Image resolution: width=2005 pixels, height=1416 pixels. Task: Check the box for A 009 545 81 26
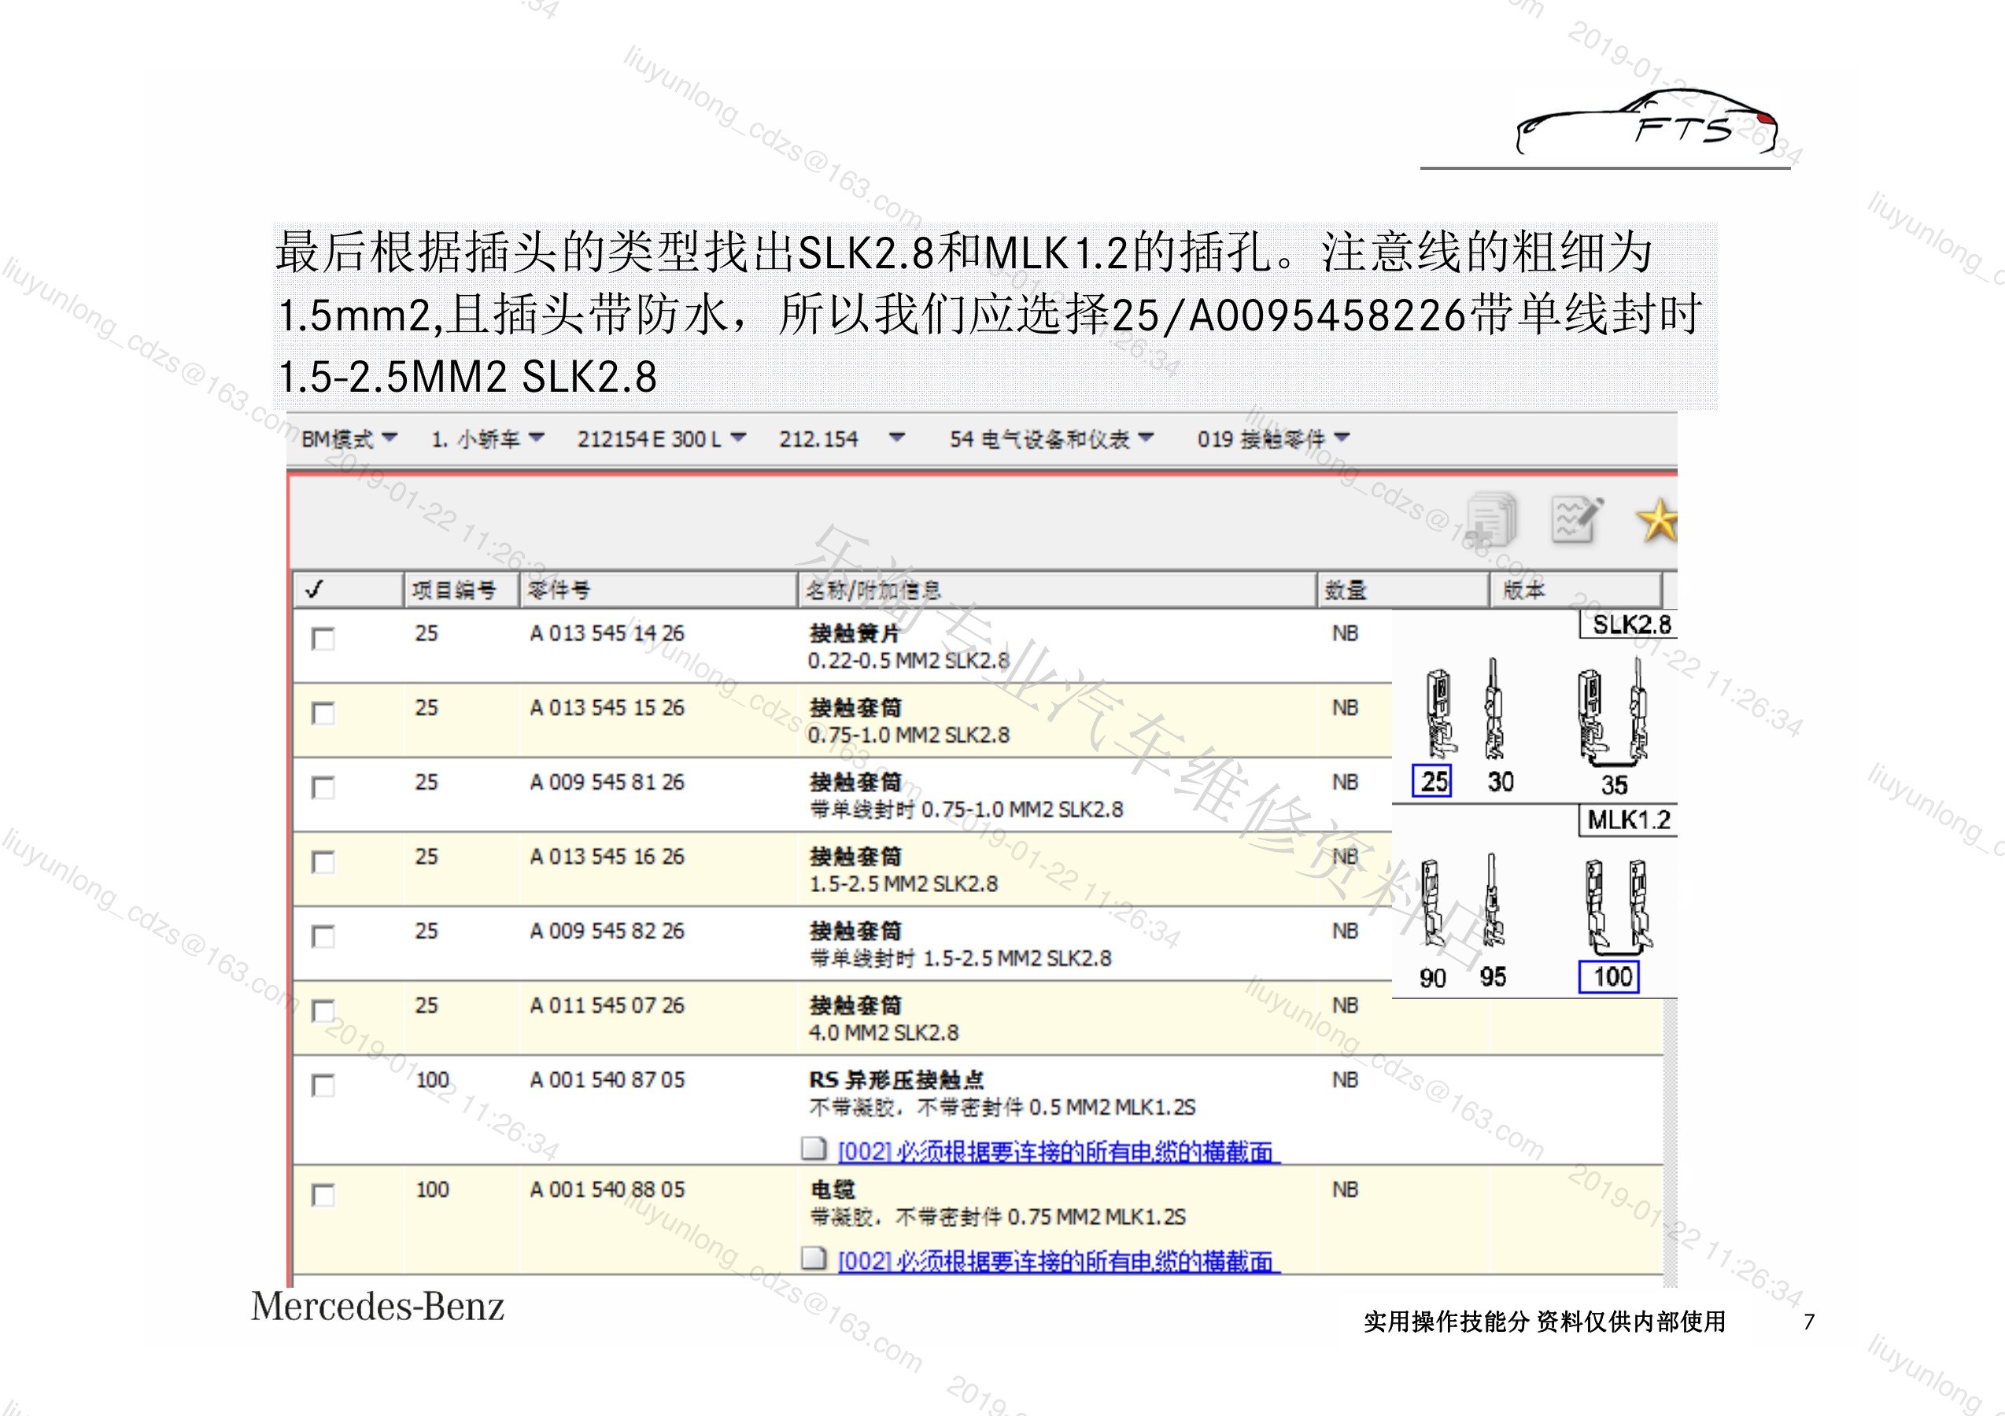point(323,787)
